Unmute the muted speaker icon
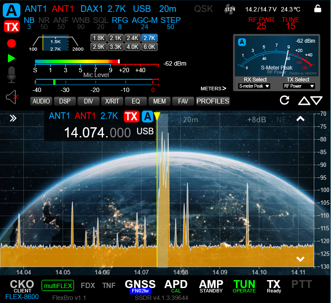 tap(12, 97)
